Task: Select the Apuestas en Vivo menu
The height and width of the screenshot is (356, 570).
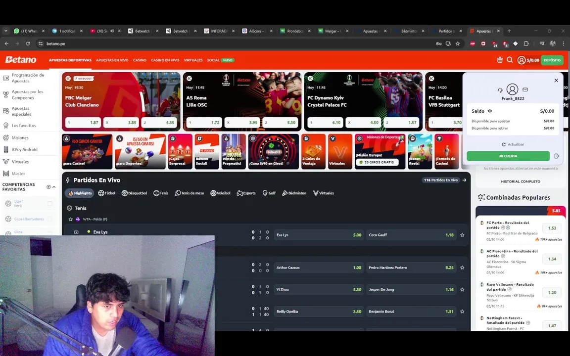Action: (112, 60)
